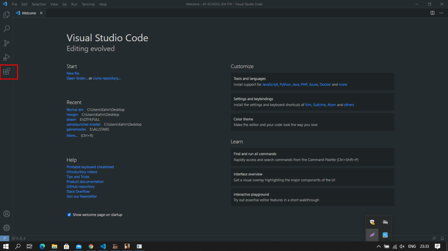Close the Welcome tab
This screenshot has width=448, height=251.
41,13
